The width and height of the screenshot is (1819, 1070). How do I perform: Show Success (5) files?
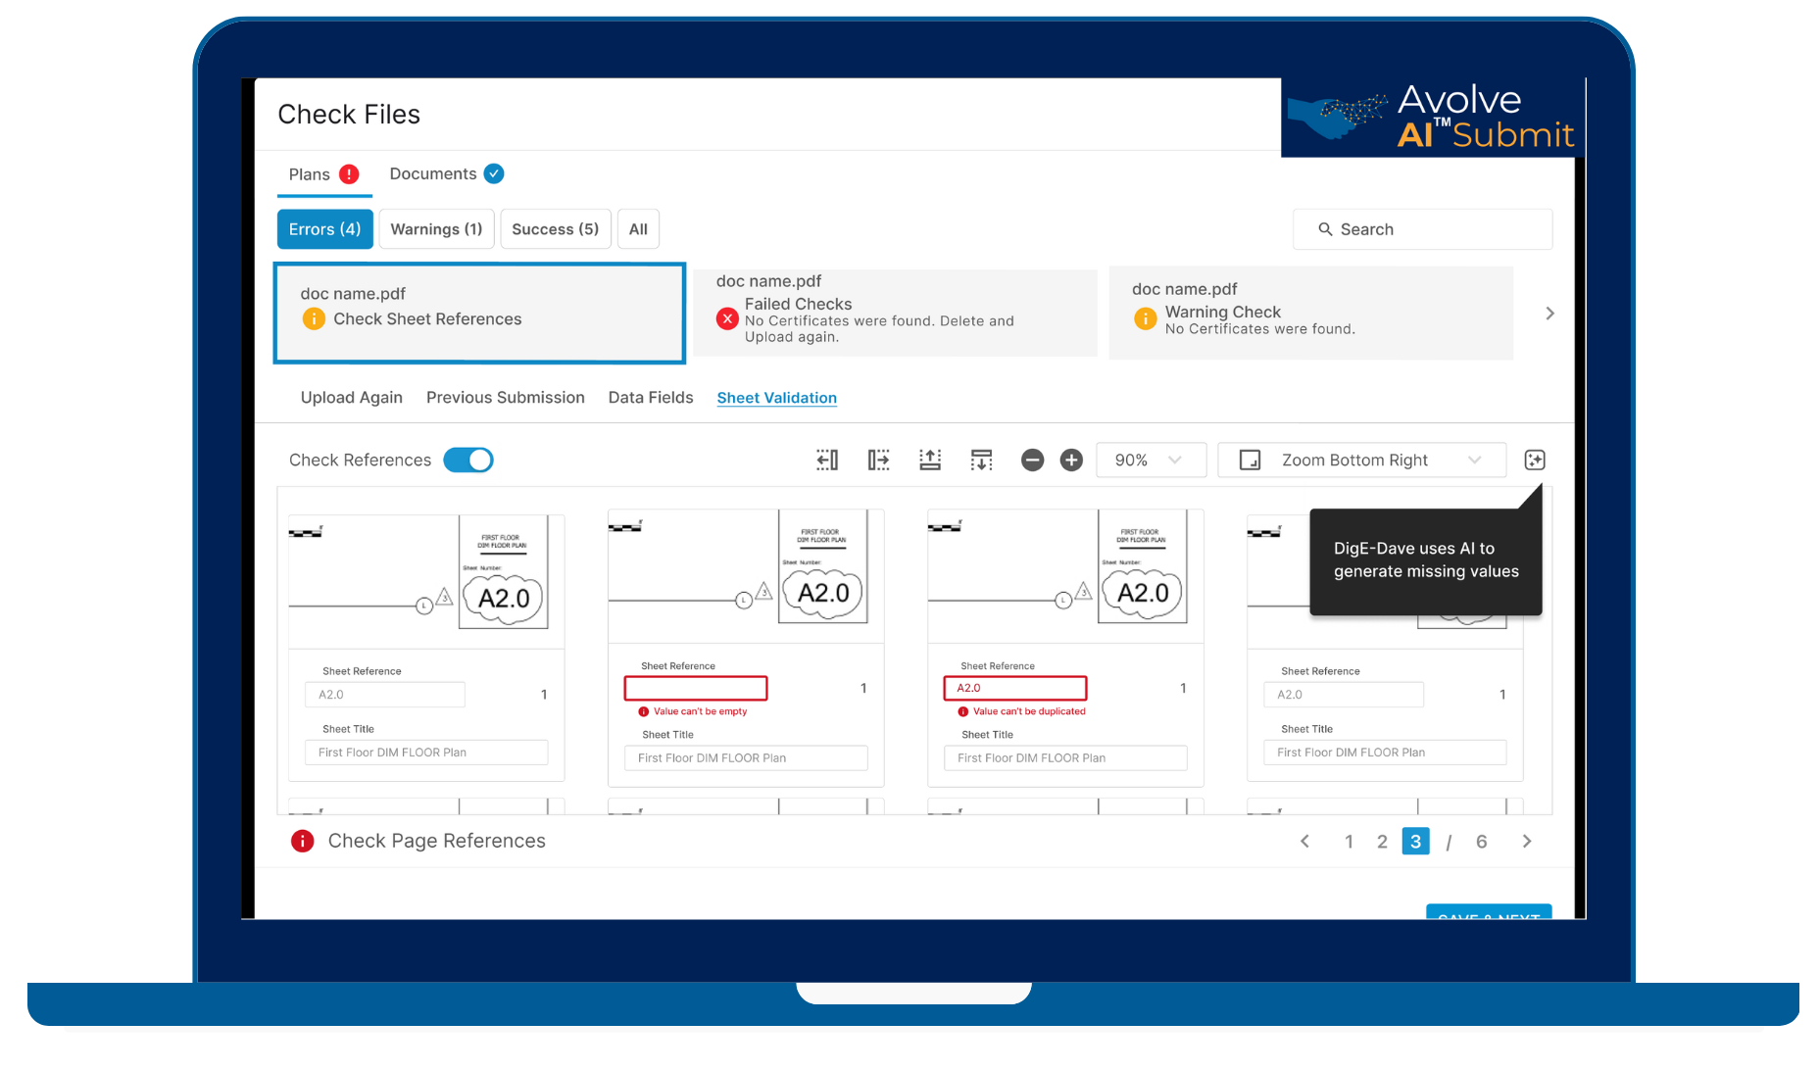[555, 229]
